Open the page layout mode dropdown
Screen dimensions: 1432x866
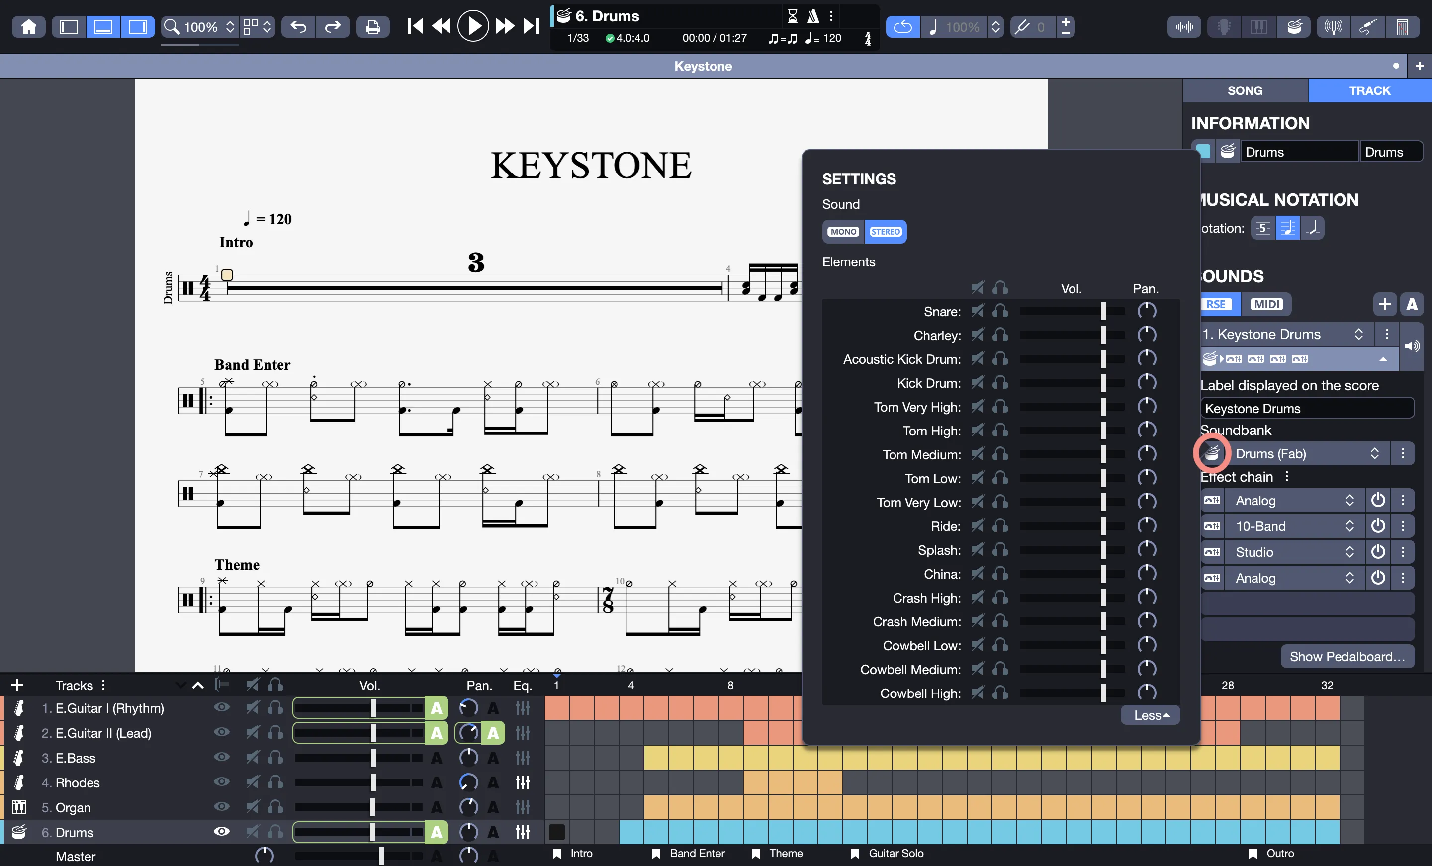pyautogui.click(x=257, y=27)
